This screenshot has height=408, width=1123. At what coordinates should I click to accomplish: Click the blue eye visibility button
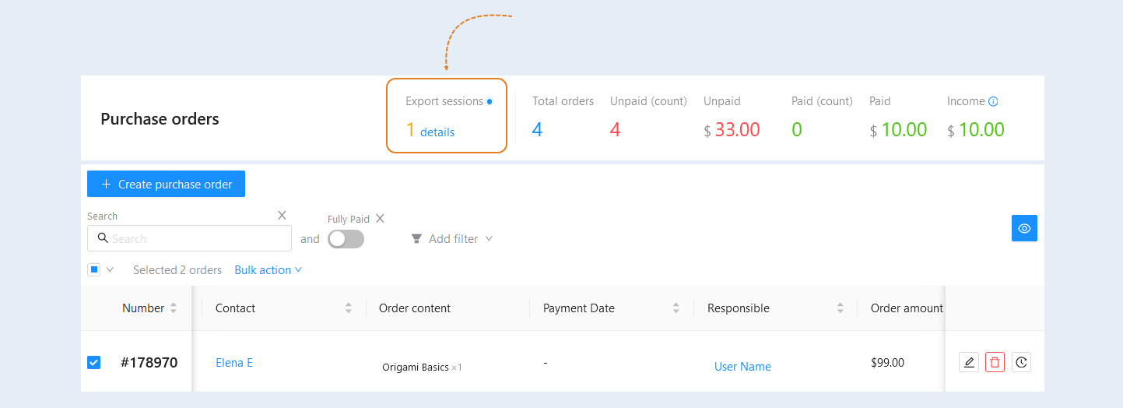(1024, 228)
